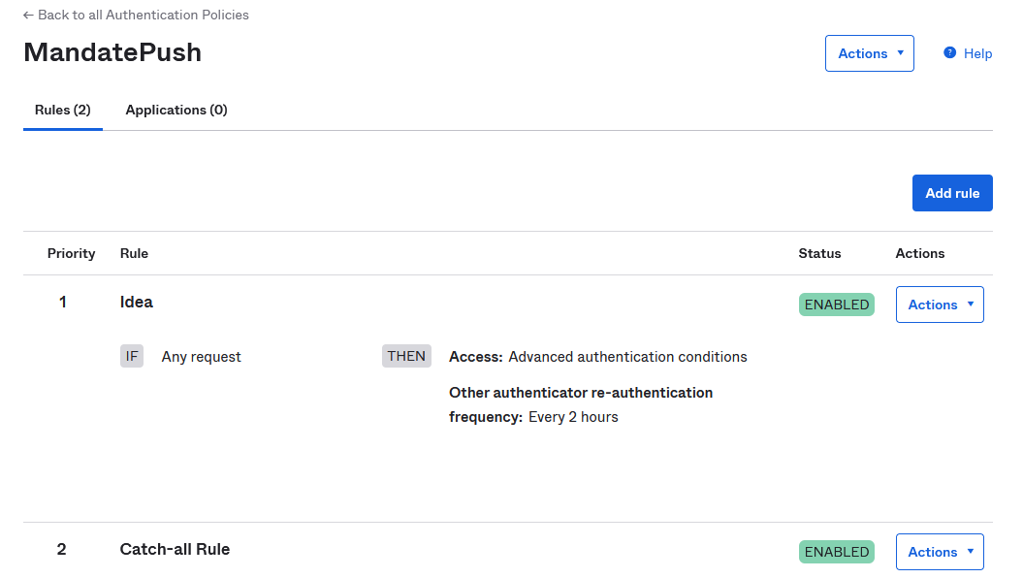
Task: Click the Help question mark icon
Action: (x=949, y=53)
